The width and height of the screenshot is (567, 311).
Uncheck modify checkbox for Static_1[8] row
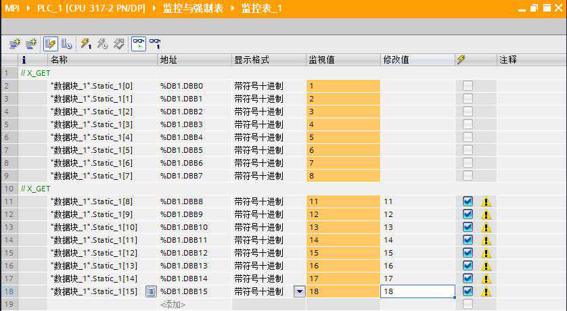(x=468, y=201)
